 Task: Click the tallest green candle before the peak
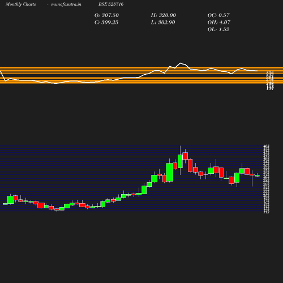(x=170, y=173)
